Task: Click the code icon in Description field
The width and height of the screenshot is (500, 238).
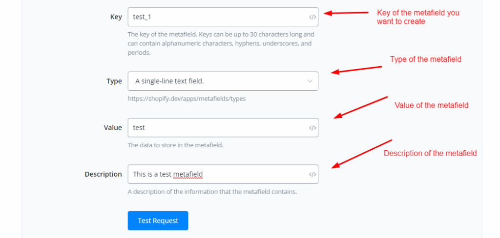Action: click(312, 174)
